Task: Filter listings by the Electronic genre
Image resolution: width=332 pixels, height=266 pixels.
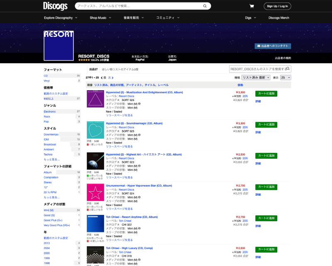Action: tap(49, 111)
